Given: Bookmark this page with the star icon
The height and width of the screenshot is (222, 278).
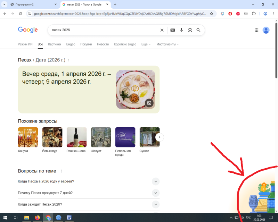Looking at the screenshot, I should tap(211, 14).
